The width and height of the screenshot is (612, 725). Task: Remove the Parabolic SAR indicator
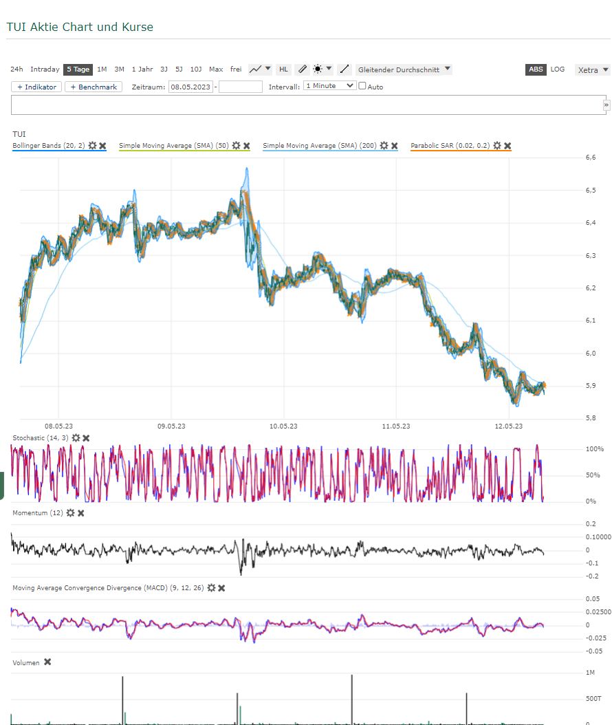tap(507, 146)
